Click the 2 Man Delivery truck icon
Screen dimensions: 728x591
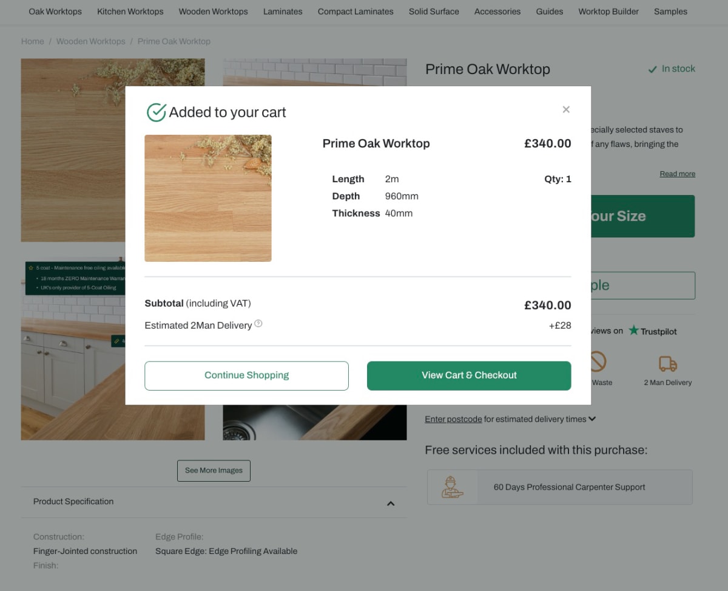667,363
